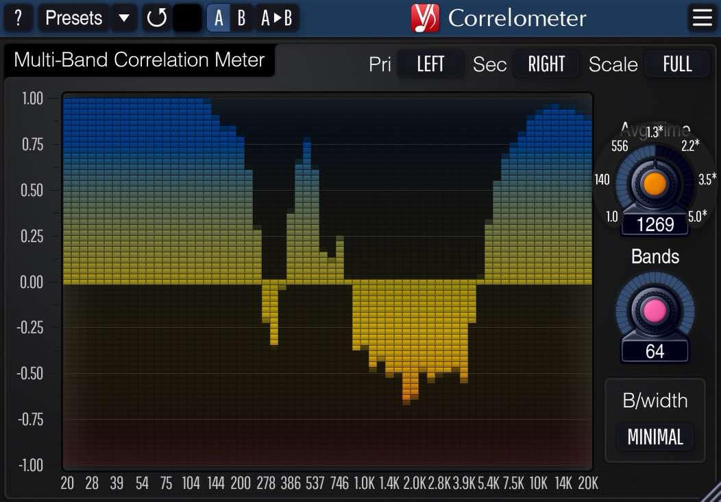Click the 1269 average time value field
Viewport: 721px width, 502px height.
[x=655, y=224]
